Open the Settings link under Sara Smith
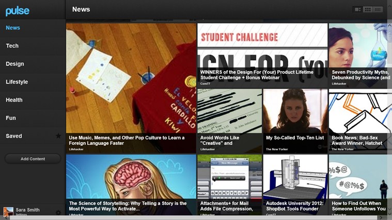Viewport: 392px width, 220px height. click(x=21, y=214)
